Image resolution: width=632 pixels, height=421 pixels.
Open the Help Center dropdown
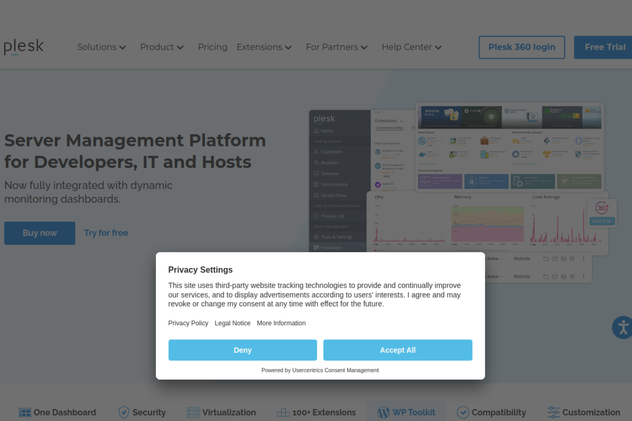[x=411, y=47]
